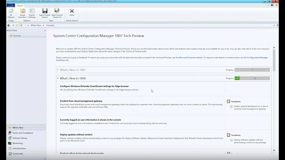Screen dimensions: 285x160
Task: Open help via the blue question icon
Action: [x=272, y=5]
